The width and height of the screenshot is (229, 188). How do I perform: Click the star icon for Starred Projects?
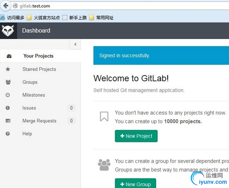click(8, 69)
